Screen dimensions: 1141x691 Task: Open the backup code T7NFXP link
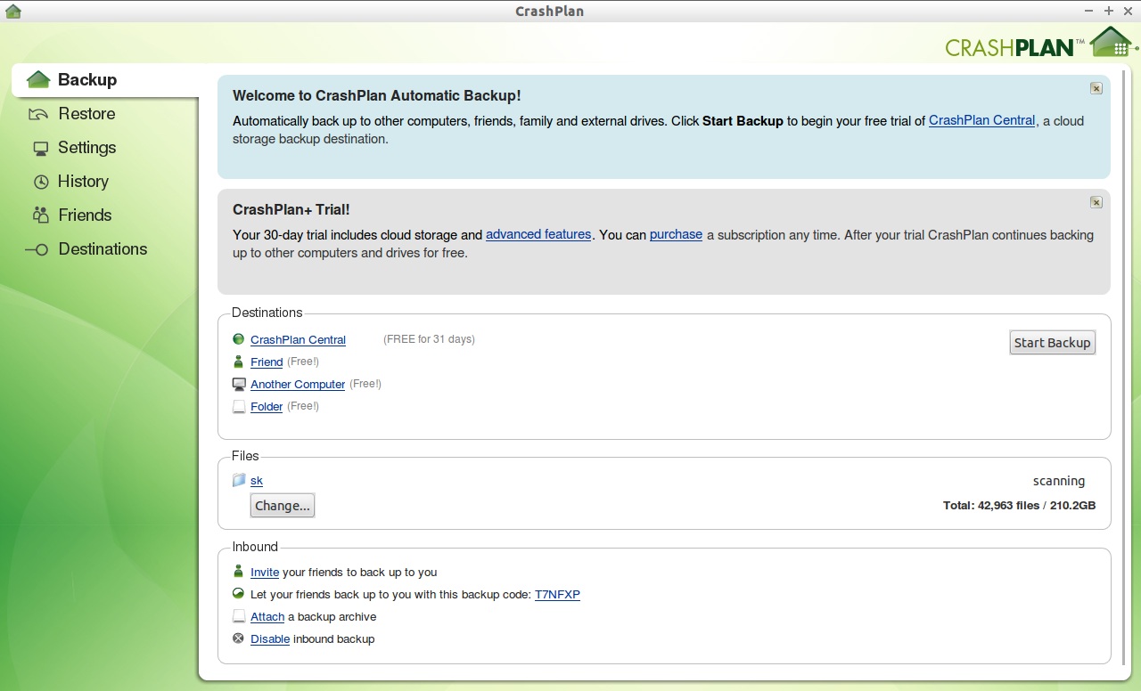pos(557,594)
